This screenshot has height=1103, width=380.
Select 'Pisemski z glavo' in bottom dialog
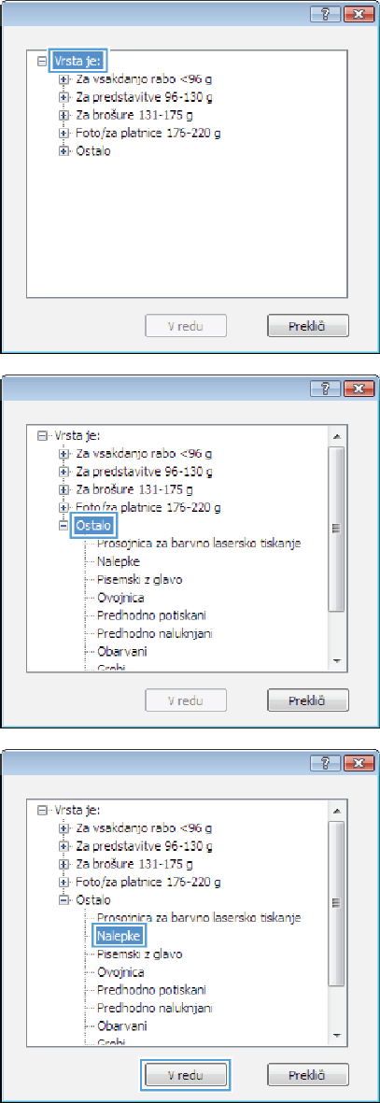(x=139, y=955)
